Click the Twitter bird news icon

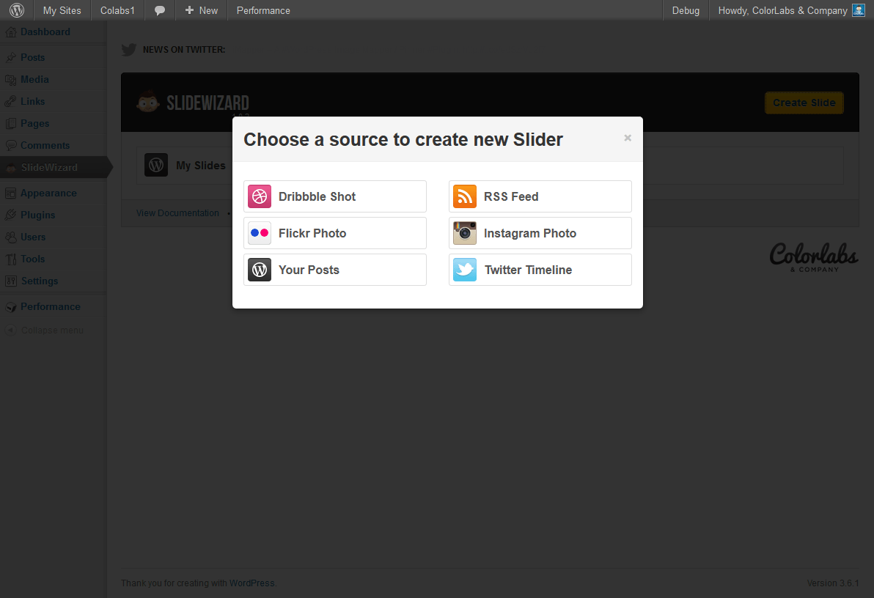tap(129, 50)
